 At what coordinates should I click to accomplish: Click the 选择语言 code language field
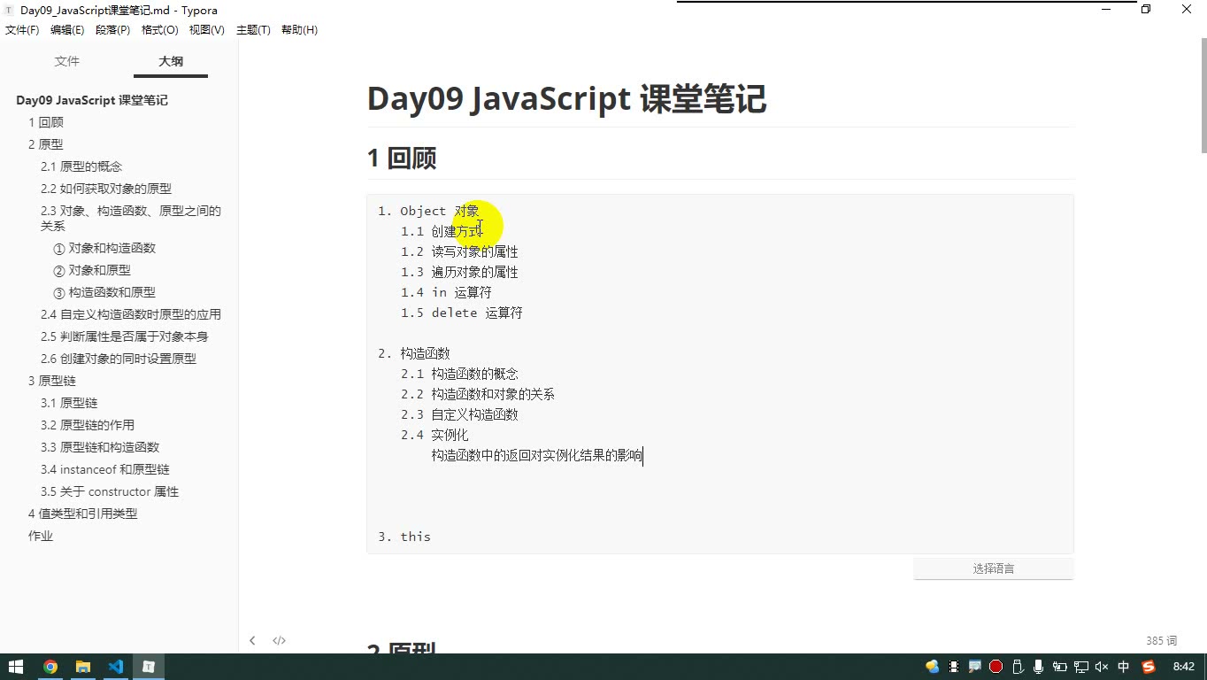[994, 568]
